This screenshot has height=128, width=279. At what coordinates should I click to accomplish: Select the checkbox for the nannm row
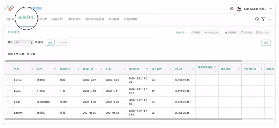(8, 113)
